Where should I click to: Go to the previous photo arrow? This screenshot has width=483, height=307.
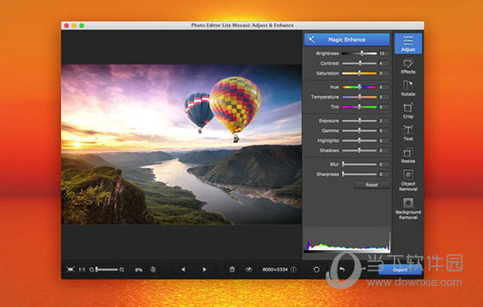coord(183,270)
